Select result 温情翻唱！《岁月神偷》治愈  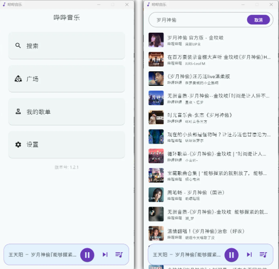[x=210, y=234]
